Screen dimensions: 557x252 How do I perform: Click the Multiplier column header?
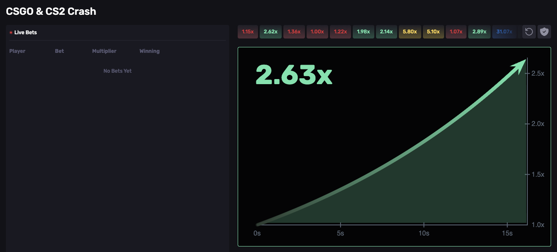(104, 51)
